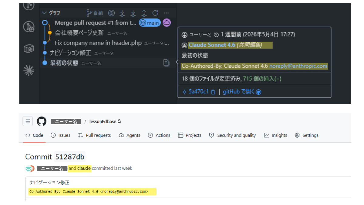Screen dimensions: 364x205
Task: Click the Co-Authored-By line in GitHub commit message
Action: tap(89, 192)
